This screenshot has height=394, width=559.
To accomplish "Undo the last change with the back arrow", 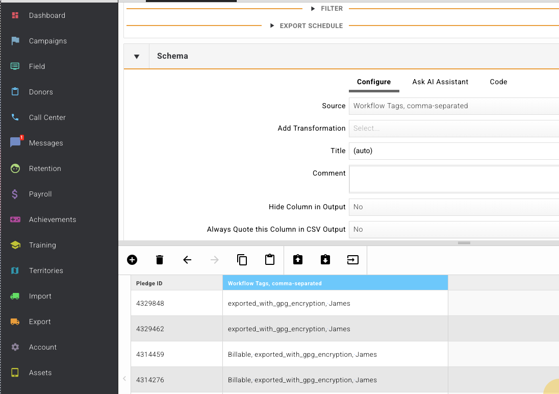I will pyautogui.click(x=187, y=260).
